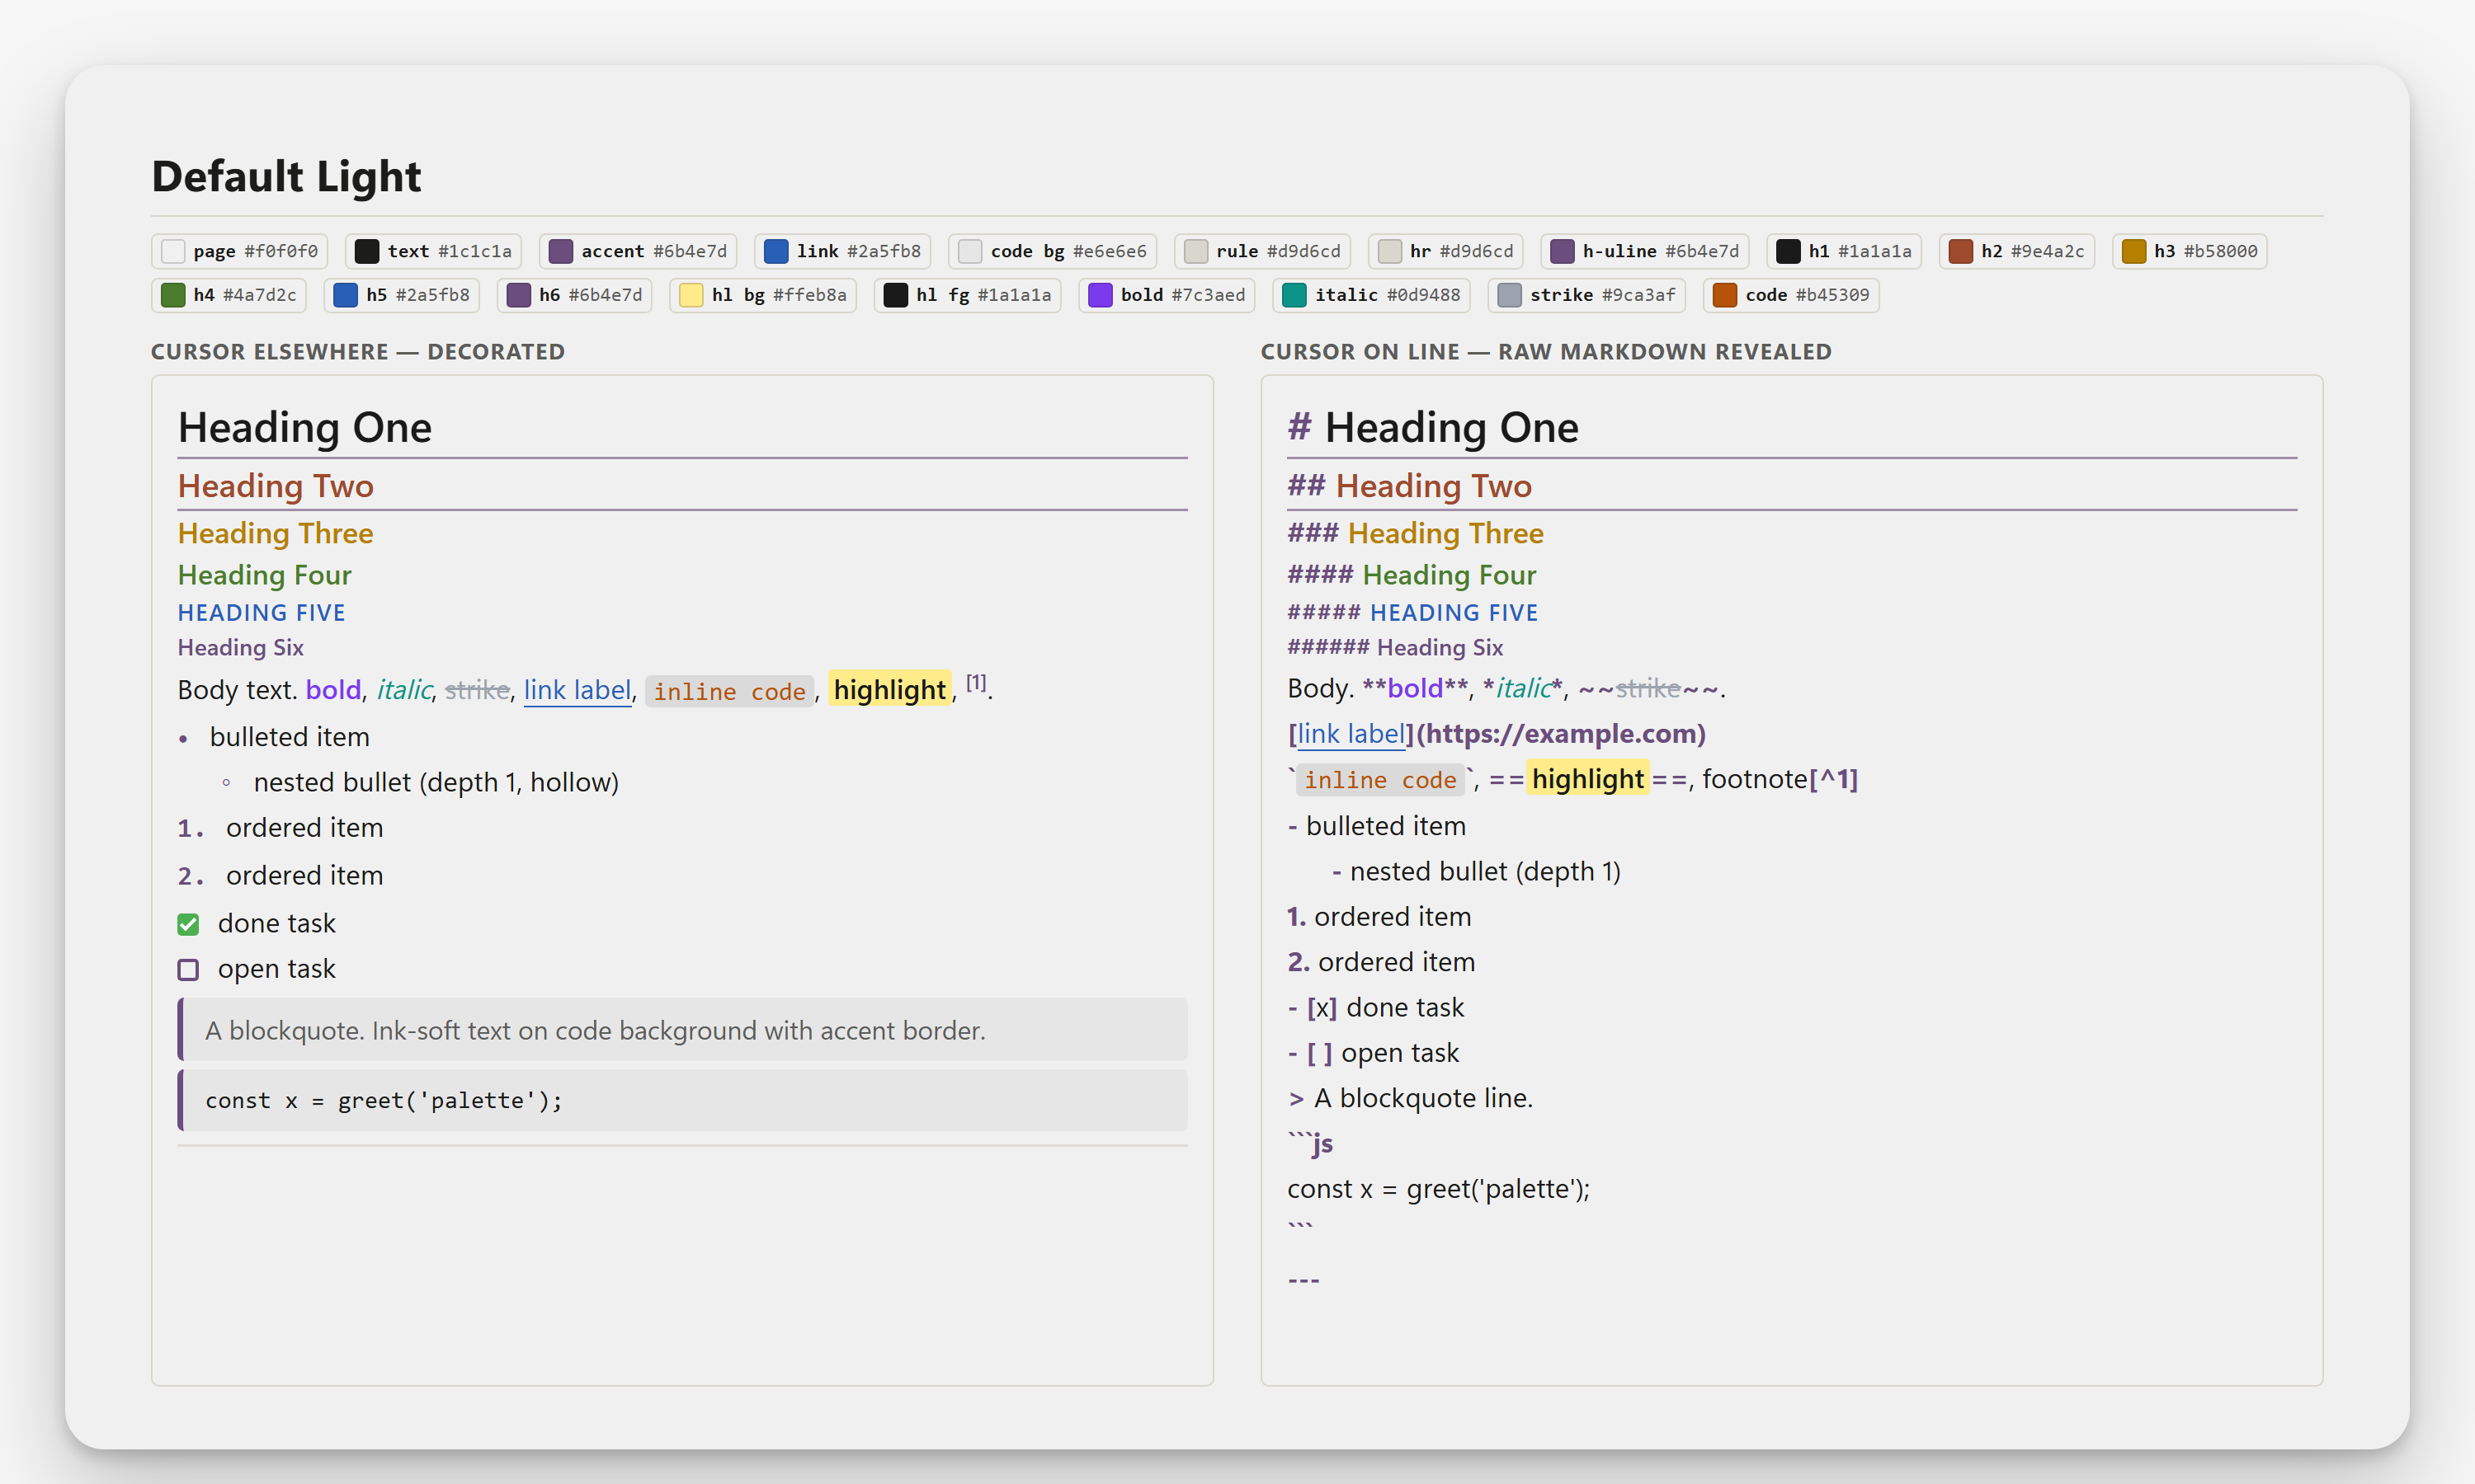2475x1484 pixels.
Task: Click the link label in the raw markdown panel
Action: [1351, 734]
